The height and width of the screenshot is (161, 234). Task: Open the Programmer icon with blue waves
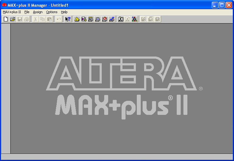(x=112, y=19)
